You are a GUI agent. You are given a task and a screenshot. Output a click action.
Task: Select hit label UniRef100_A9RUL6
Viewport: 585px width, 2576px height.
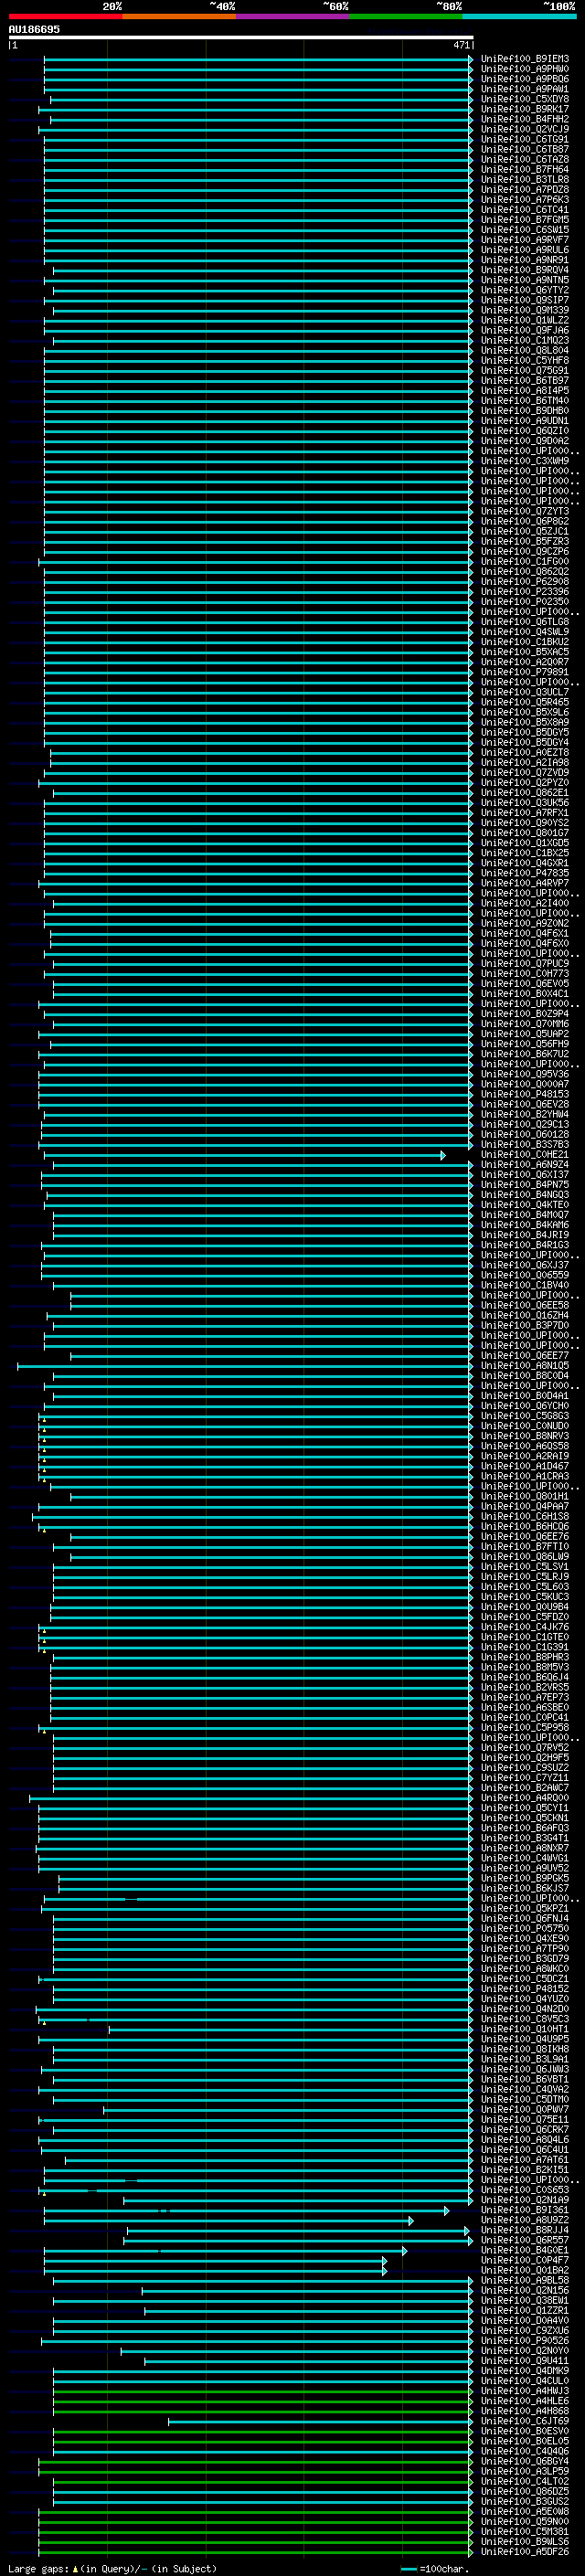525,250
